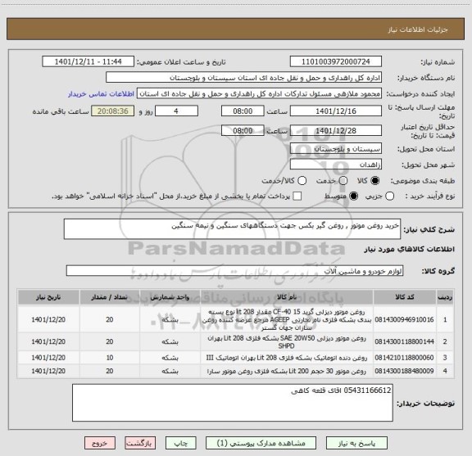
Task: Click the price validity hour 08:00 field
Action: click(x=243, y=130)
